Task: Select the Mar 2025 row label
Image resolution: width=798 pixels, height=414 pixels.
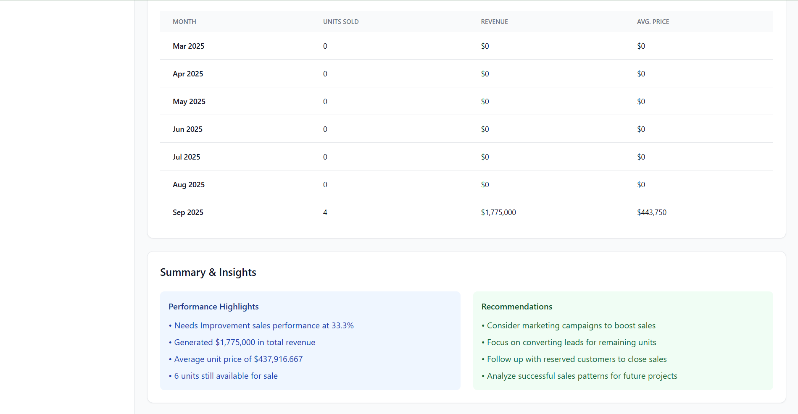Action: [x=188, y=46]
